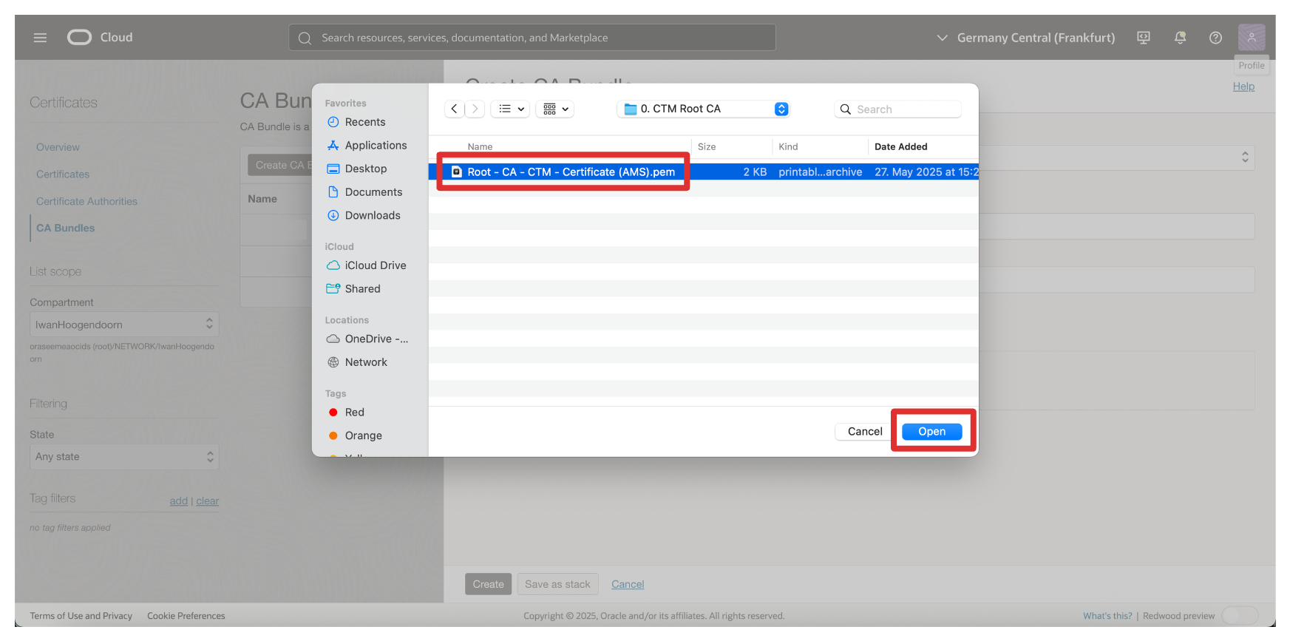Open the notifications bell icon
Screen dimensions: 1290x641
1180,38
